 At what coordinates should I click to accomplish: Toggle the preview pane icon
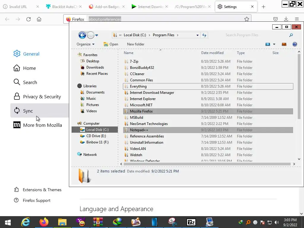(284, 44)
